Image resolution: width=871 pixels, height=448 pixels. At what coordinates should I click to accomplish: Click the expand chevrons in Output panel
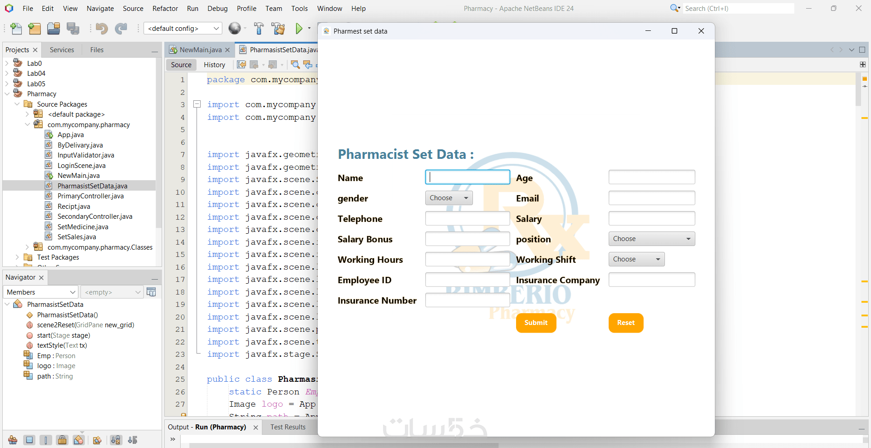click(x=173, y=439)
